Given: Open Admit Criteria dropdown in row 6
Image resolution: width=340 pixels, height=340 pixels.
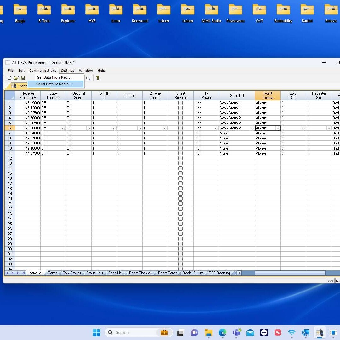Looking at the screenshot, I should [278, 128].
